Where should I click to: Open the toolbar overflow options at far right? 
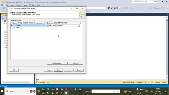(167, 8)
